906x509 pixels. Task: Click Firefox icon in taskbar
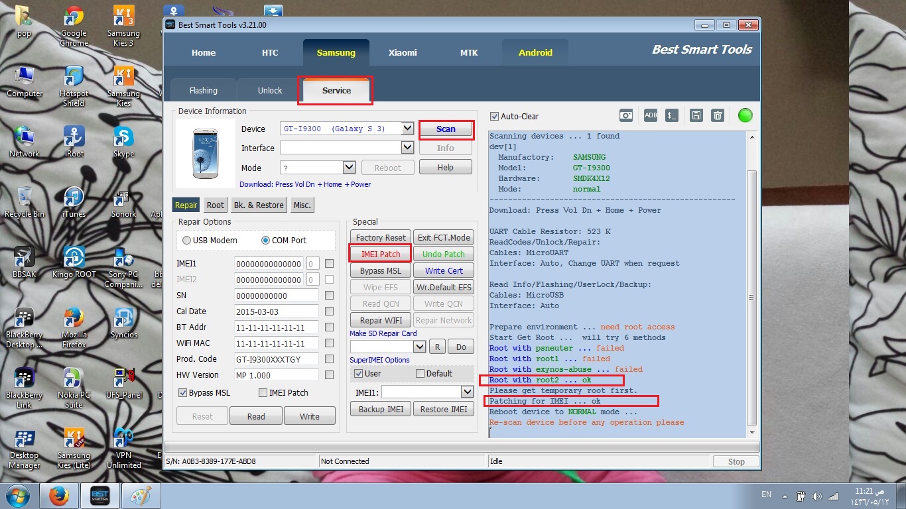(x=59, y=496)
